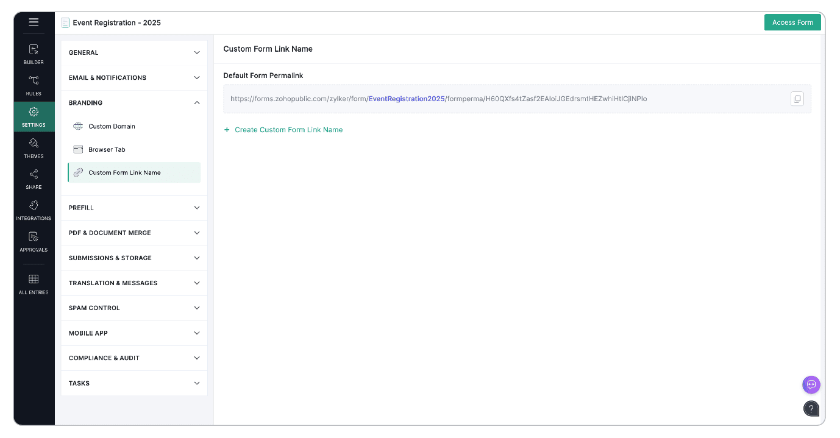Open the Themes icon in sidebar
Viewport: 840px width, 438px height.
pos(34,143)
